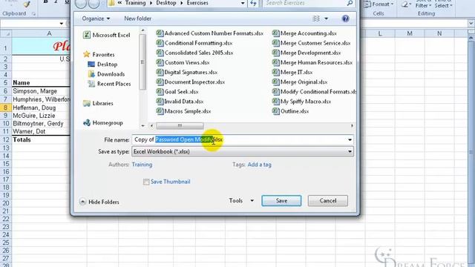Select cell containing Simpson, Marge
This screenshot has height=267, width=475.
click(41, 91)
